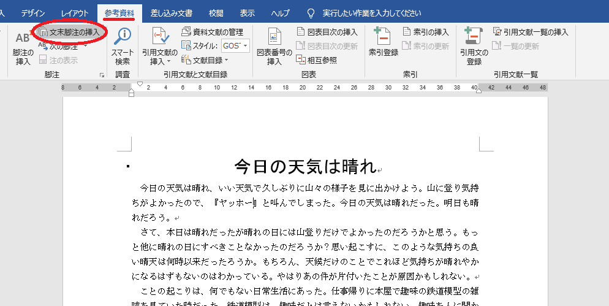Viewport: 609px width, 306px height.
Task: Click 引用文献一覧の挿入 command
Action: pos(530,32)
